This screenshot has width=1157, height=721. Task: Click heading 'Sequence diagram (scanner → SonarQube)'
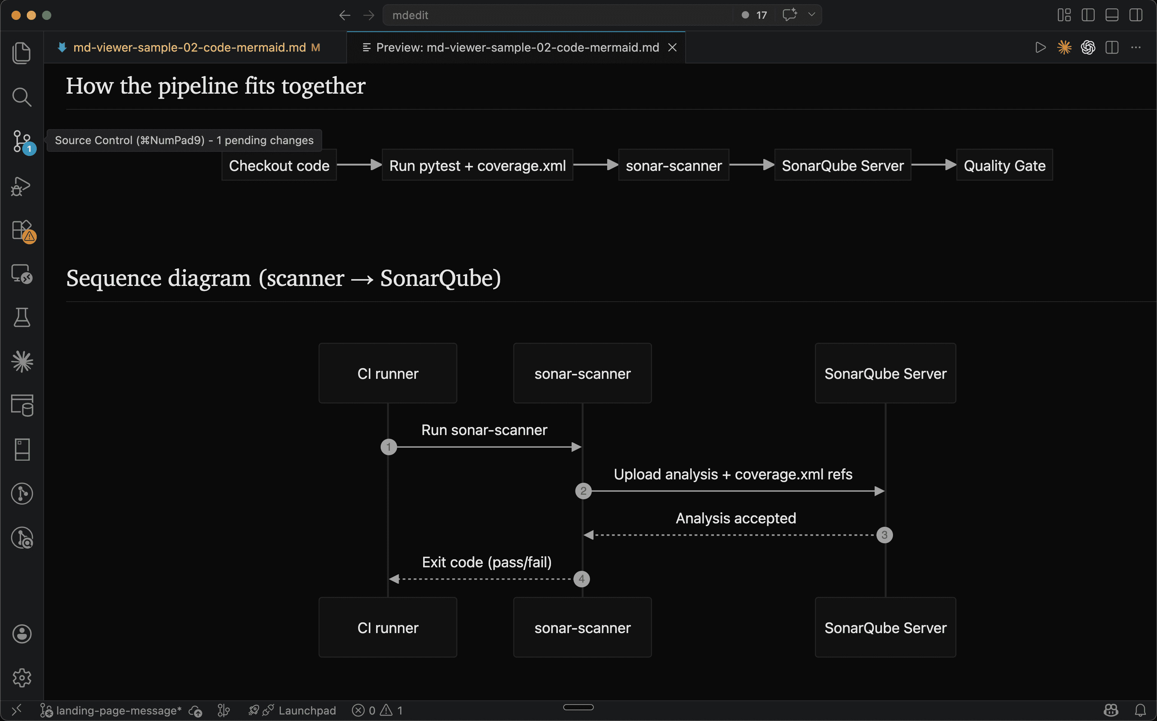point(284,278)
